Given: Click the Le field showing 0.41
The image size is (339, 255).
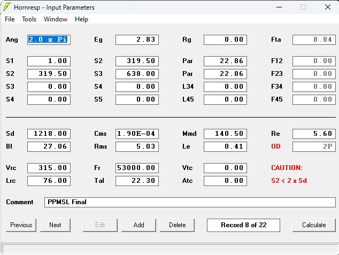Looking at the screenshot, I should click(225, 146).
